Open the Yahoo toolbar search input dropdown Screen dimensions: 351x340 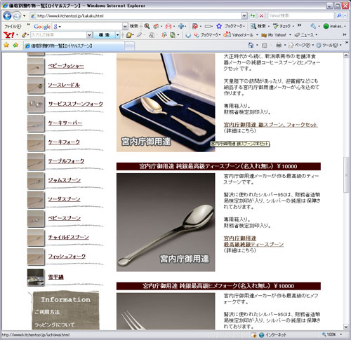pos(89,35)
